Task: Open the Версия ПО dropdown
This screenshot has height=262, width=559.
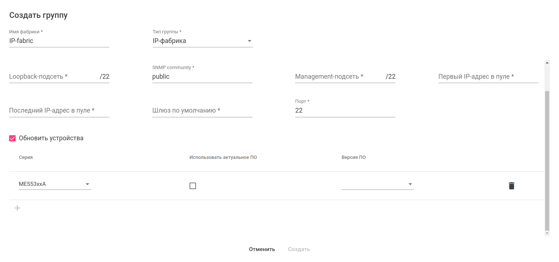Action: click(377, 184)
